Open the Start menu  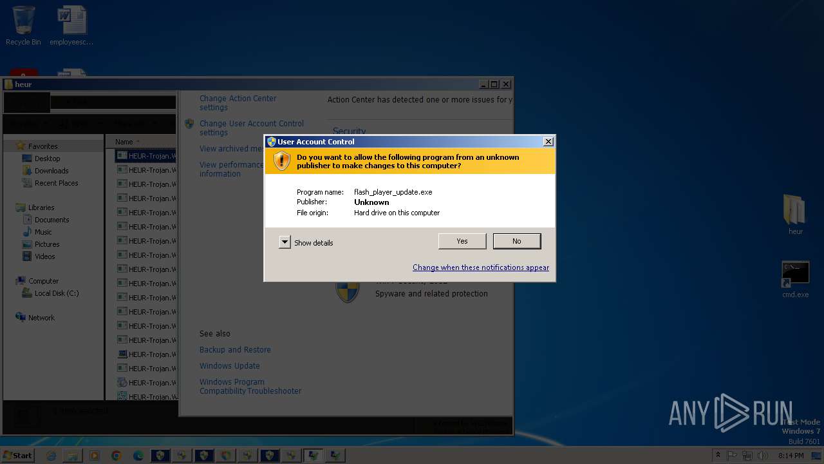[17, 455]
